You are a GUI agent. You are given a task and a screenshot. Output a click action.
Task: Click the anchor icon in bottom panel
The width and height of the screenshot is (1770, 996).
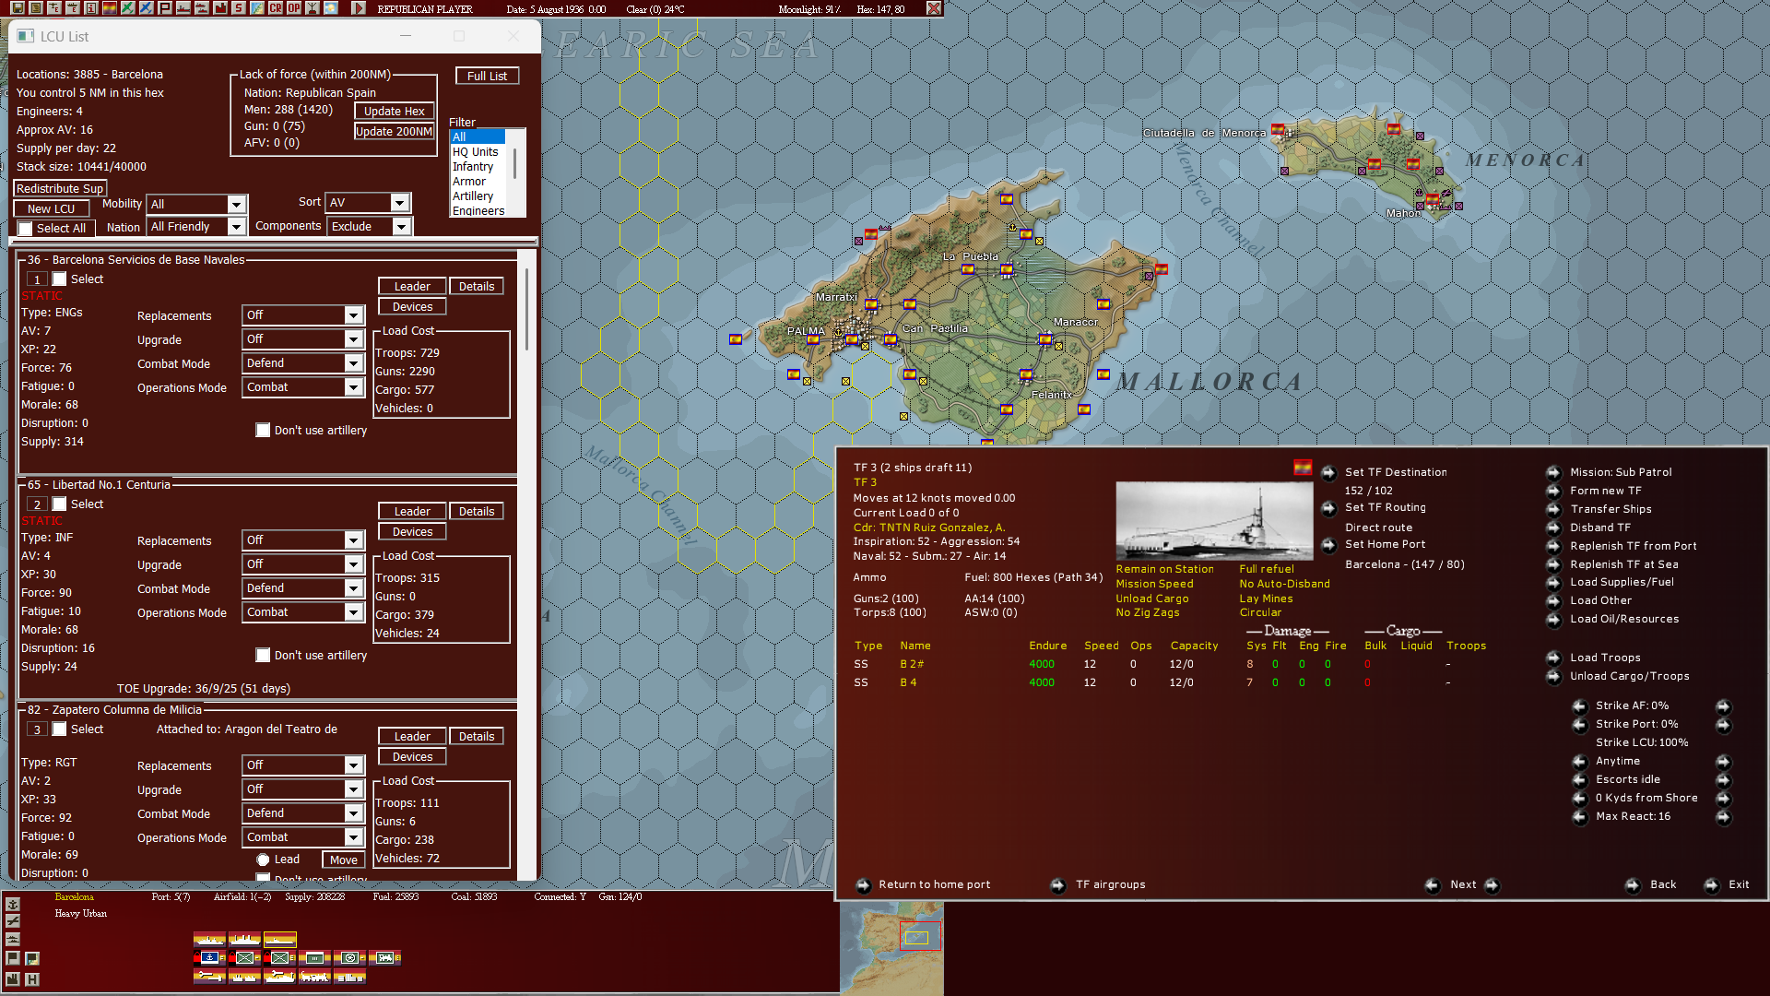(209, 957)
